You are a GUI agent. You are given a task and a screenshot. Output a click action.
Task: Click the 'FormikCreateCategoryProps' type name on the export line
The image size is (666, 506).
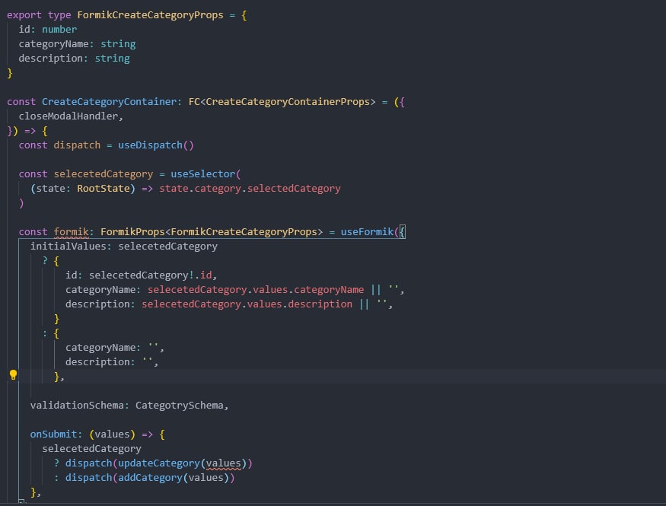pyautogui.click(x=150, y=15)
